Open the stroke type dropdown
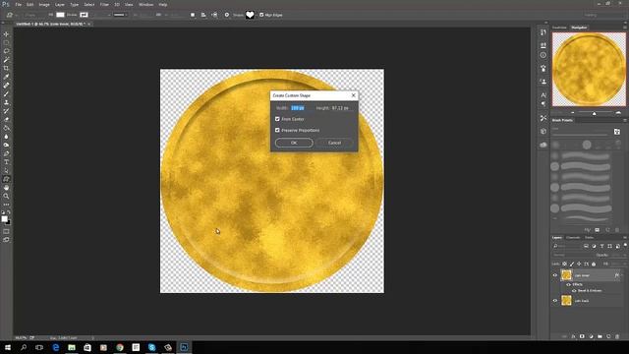The image size is (629, 354). 120,15
